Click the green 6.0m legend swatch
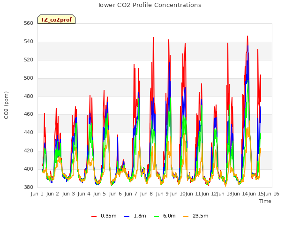 tap(156, 216)
